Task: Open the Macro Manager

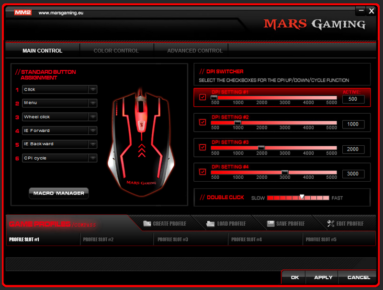Action: (58, 193)
